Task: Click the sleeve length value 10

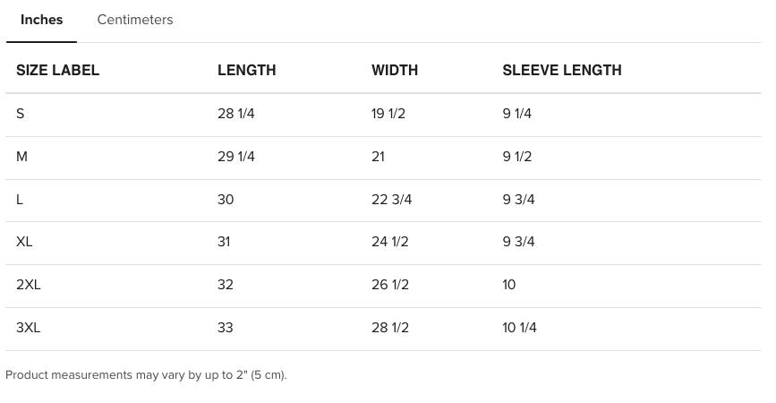Action: 509,285
